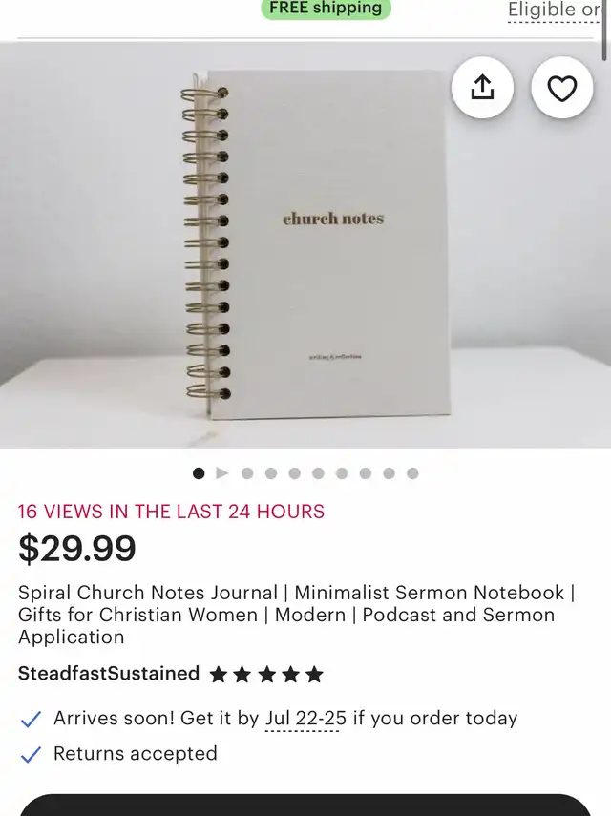Select the seventh carousel dot

(x=342, y=473)
